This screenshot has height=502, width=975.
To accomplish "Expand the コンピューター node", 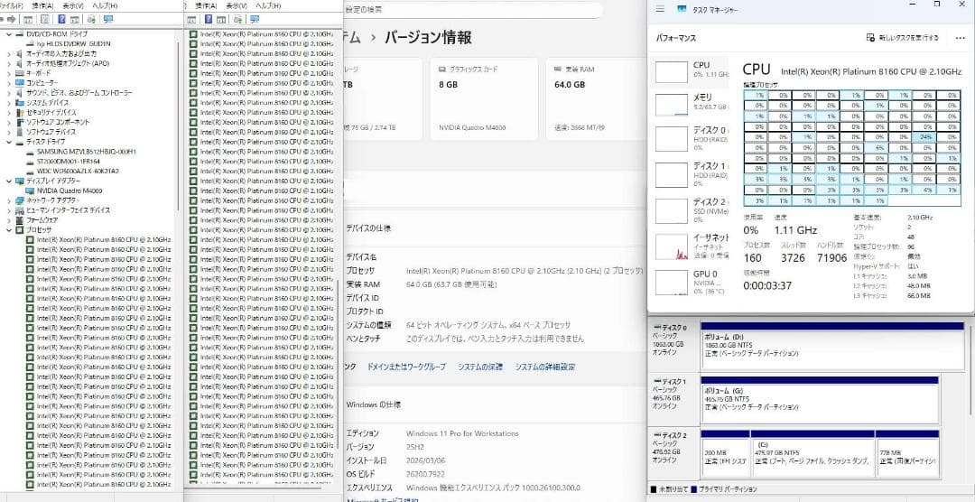I will tap(9, 83).
